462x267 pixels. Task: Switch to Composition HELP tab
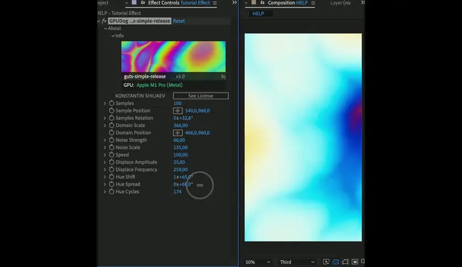pyautogui.click(x=287, y=3)
